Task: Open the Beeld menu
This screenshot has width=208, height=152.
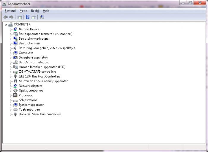Action: point(35,11)
